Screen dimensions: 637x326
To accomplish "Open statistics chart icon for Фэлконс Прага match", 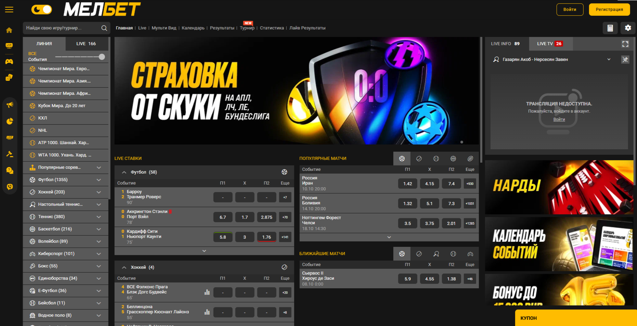I will coord(207,292).
